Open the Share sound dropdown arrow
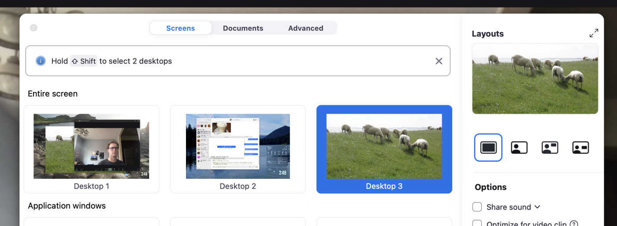This screenshot has width=617, height=226. [537, 207]
